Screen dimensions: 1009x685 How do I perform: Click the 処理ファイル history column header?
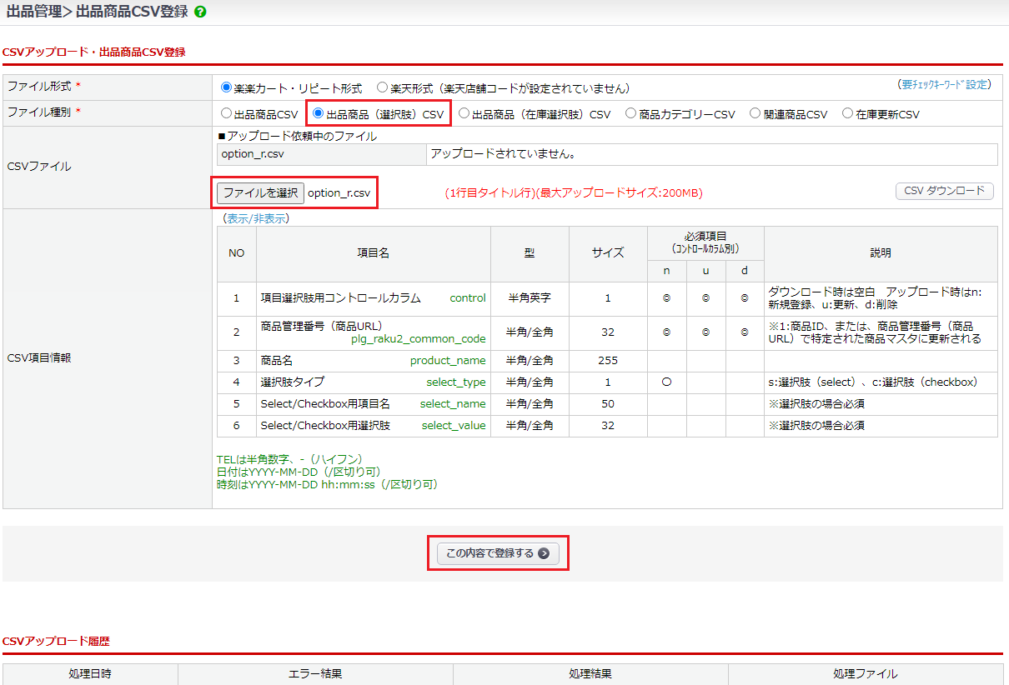coord(866,673)
